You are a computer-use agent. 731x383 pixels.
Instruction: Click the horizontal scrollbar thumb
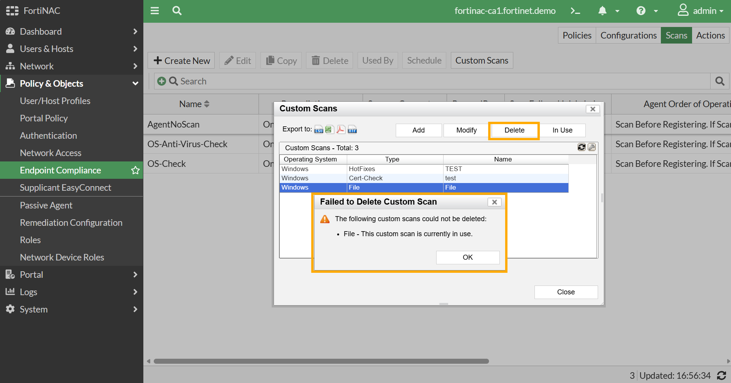tap(321, 361)
